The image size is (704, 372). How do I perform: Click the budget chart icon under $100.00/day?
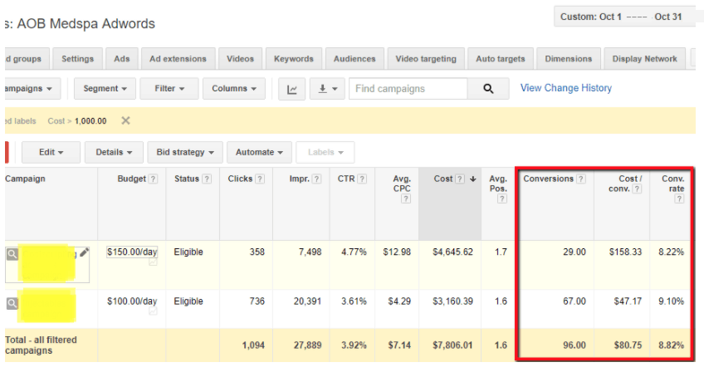153,311
